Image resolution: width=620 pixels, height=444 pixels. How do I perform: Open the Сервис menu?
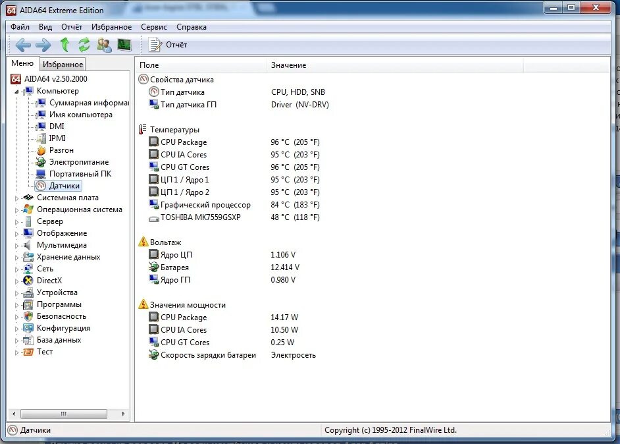[x=154, y=27]
